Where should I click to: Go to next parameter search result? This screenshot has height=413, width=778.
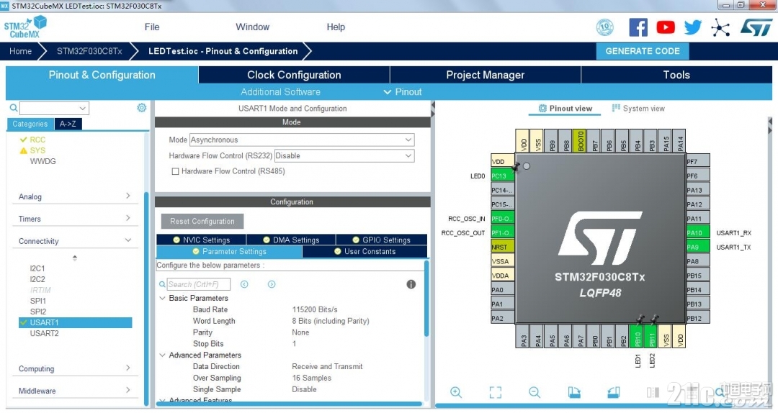(272, 284)
